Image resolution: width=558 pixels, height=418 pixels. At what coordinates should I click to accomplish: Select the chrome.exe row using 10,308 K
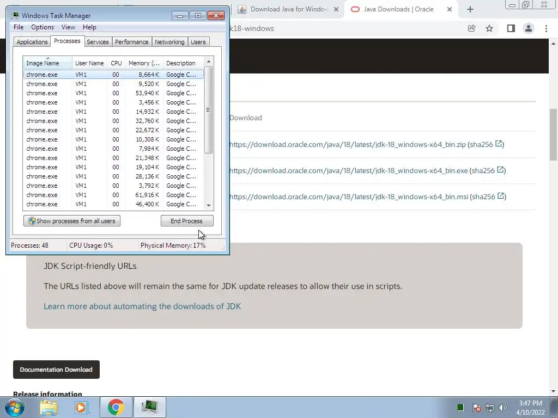(x=113, y=139)
